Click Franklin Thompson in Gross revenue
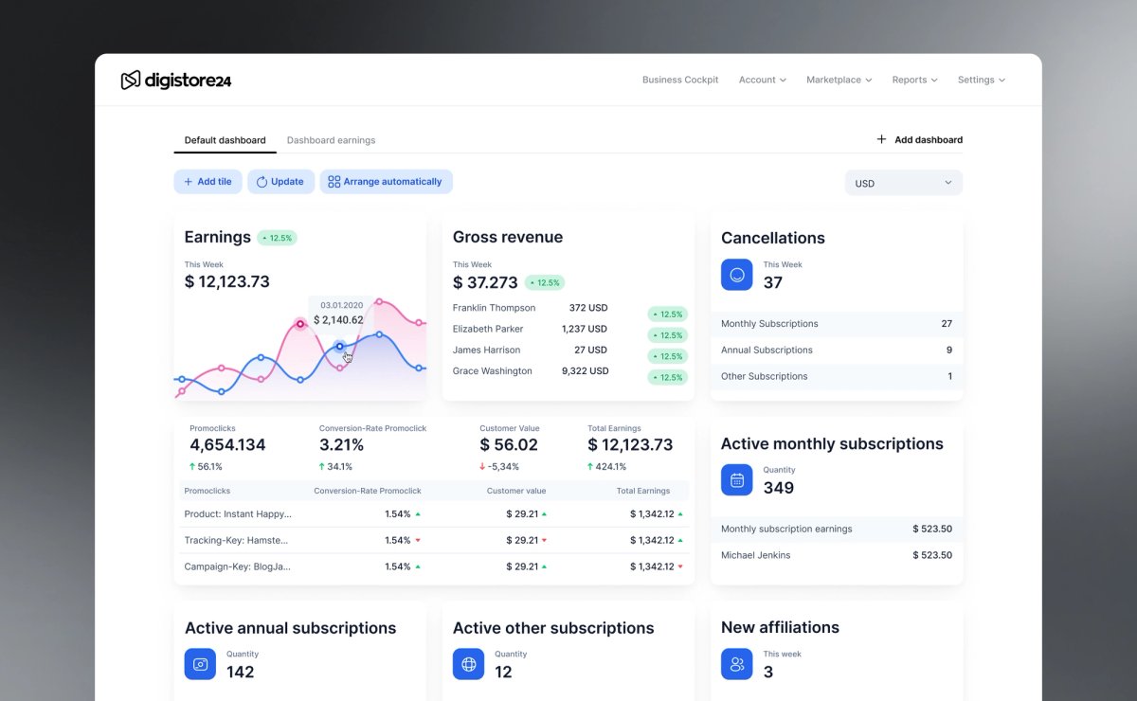 coord(494,308)
